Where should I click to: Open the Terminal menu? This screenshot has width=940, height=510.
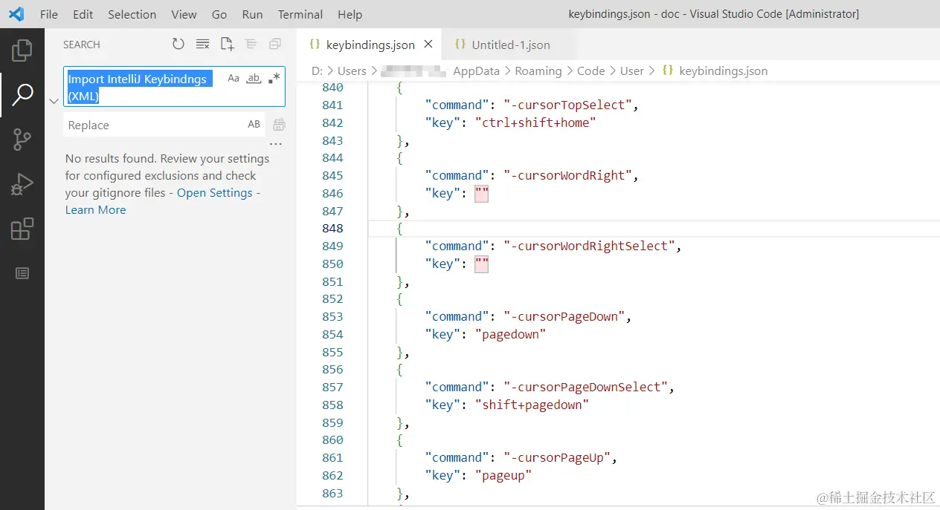point(300,14)
